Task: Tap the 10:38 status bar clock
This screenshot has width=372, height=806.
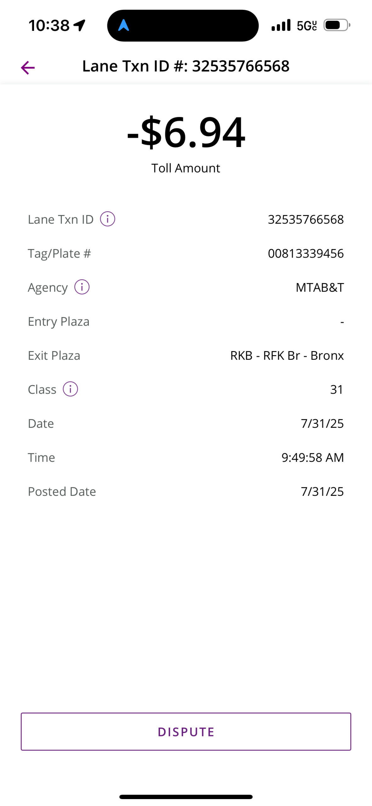Action: (49, 26)
